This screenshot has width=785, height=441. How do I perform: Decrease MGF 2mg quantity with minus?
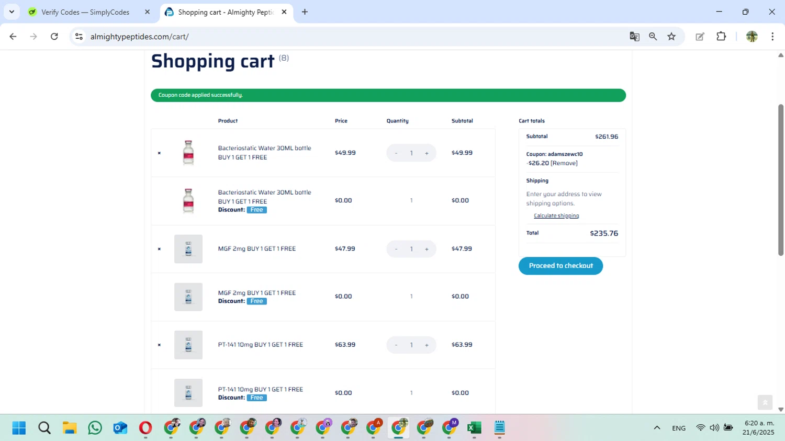coord(396,249)
